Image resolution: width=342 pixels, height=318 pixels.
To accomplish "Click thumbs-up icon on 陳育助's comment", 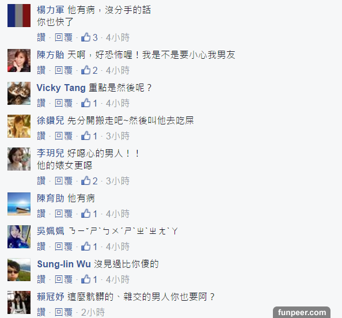I will coord(86,214).
